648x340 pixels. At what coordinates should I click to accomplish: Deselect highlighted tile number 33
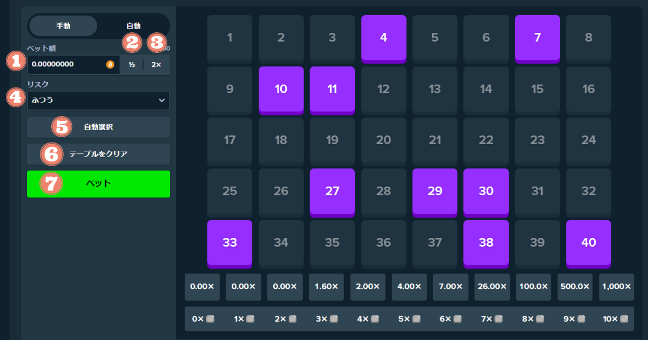click(230, 243)
